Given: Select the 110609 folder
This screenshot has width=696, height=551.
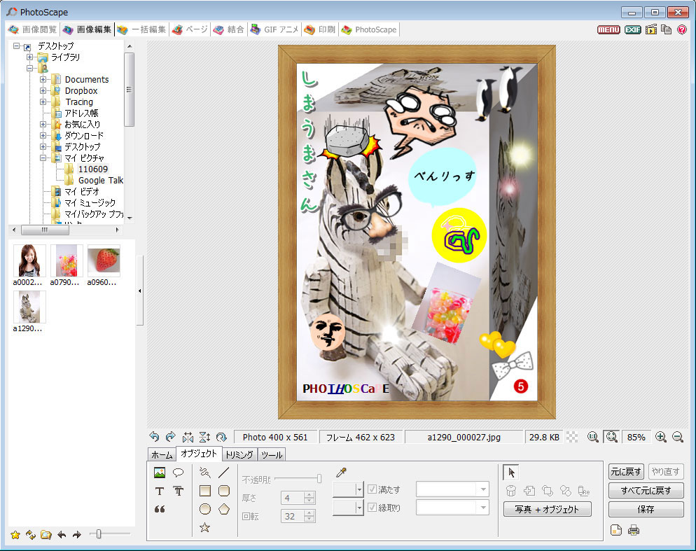Looking at the screenshot, I should coord(92,169).
